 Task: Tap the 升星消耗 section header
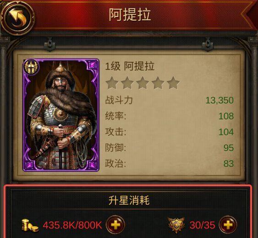[129, 200]
